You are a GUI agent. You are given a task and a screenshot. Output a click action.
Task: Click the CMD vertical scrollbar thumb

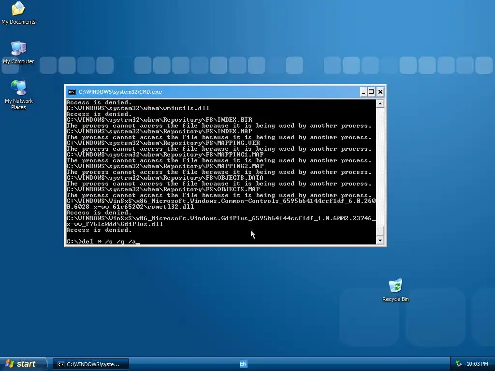click(x=380, y=230)
